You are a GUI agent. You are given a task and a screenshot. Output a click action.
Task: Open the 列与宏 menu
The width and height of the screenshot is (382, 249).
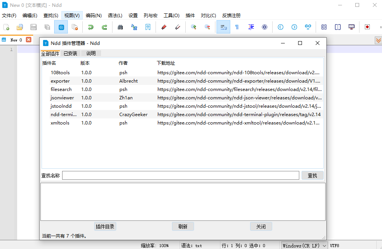151,16
